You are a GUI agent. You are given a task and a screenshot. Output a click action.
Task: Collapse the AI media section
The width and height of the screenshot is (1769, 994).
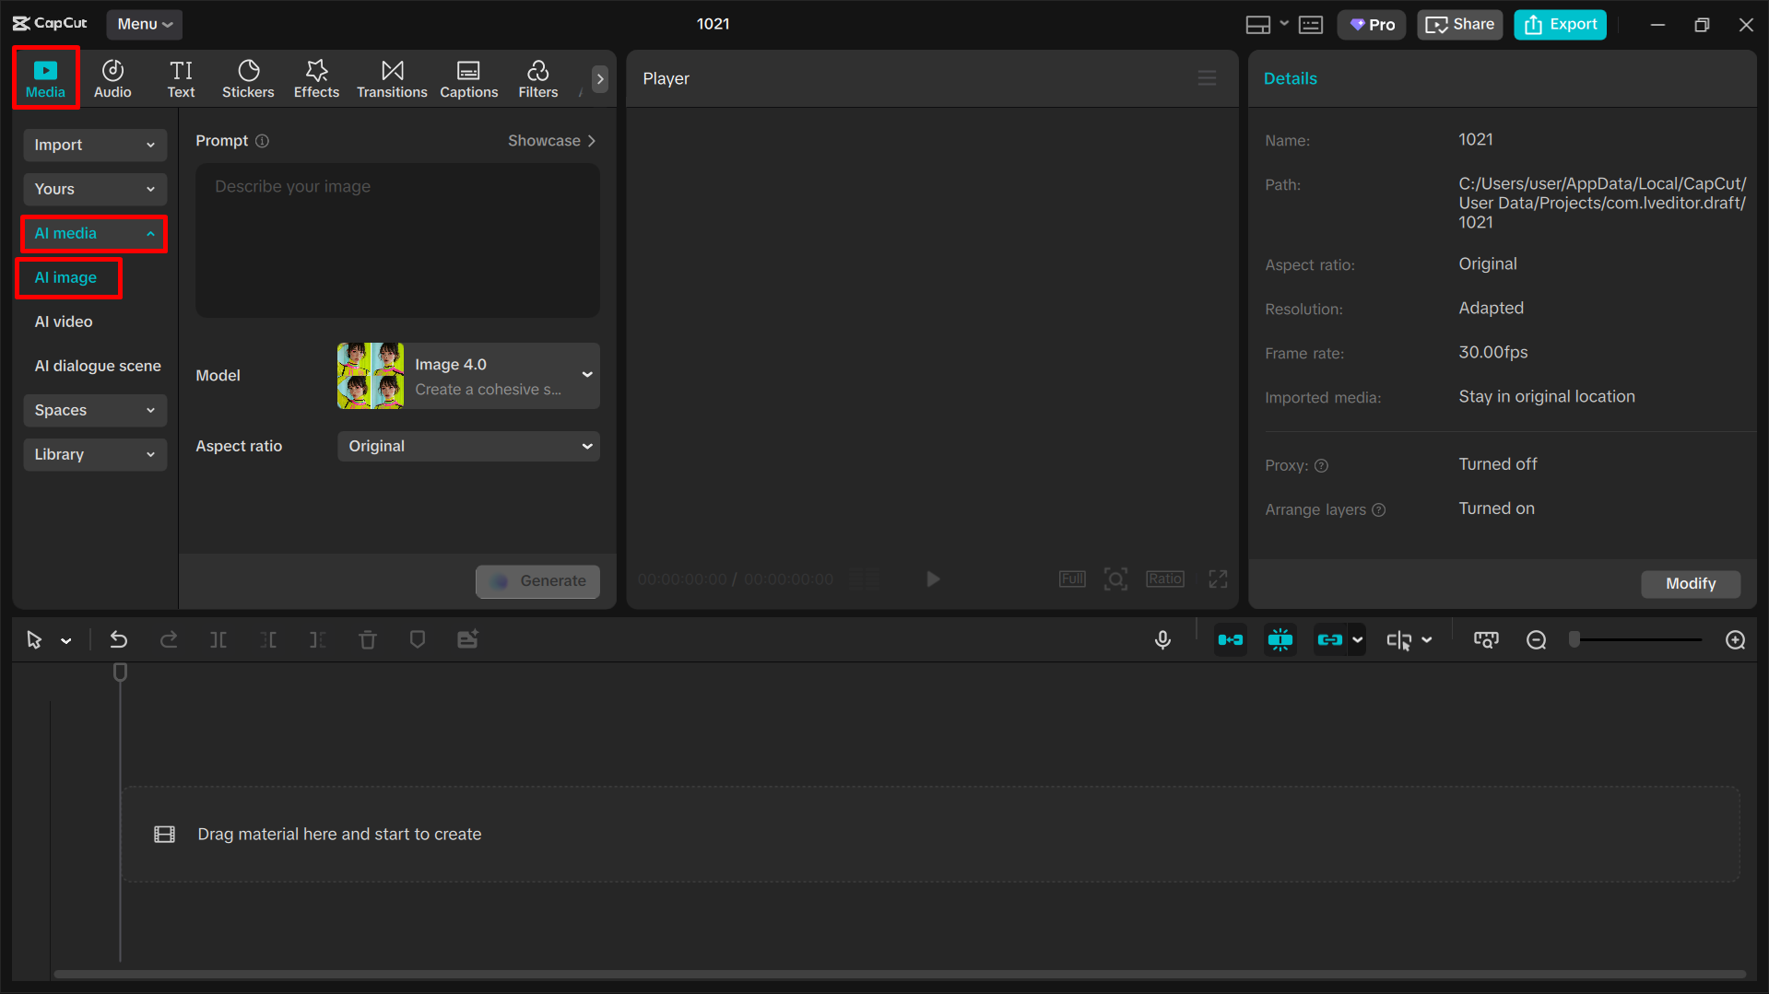coord(92,233)
